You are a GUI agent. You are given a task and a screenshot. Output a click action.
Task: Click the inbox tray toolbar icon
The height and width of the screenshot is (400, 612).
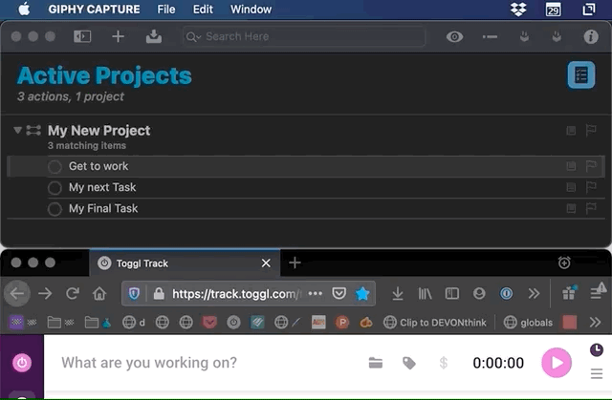pos(154,36)
